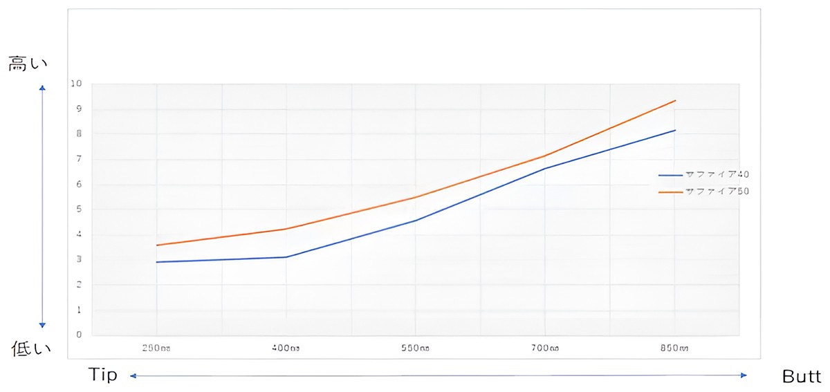The image size is (830, 392).
Task: Click the y-axis value 0
Action: tap(80, 335)
